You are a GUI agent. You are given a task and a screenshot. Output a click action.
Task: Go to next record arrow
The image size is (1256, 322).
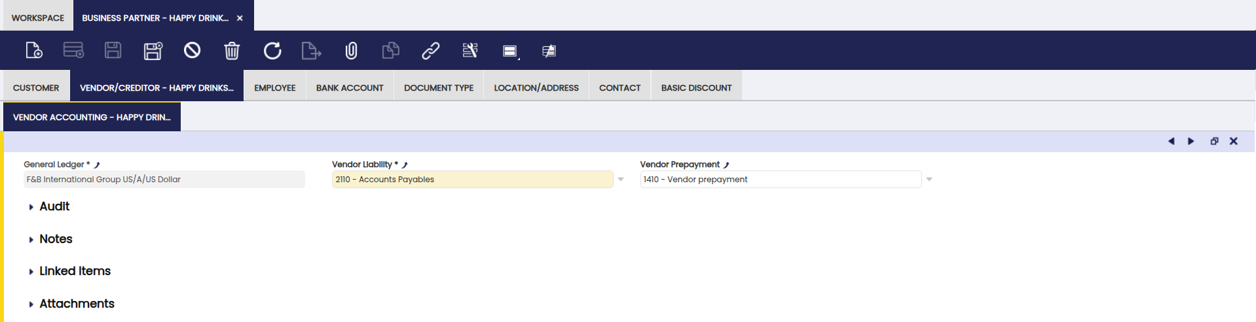pyautogui.click(x=1191, y=141)
